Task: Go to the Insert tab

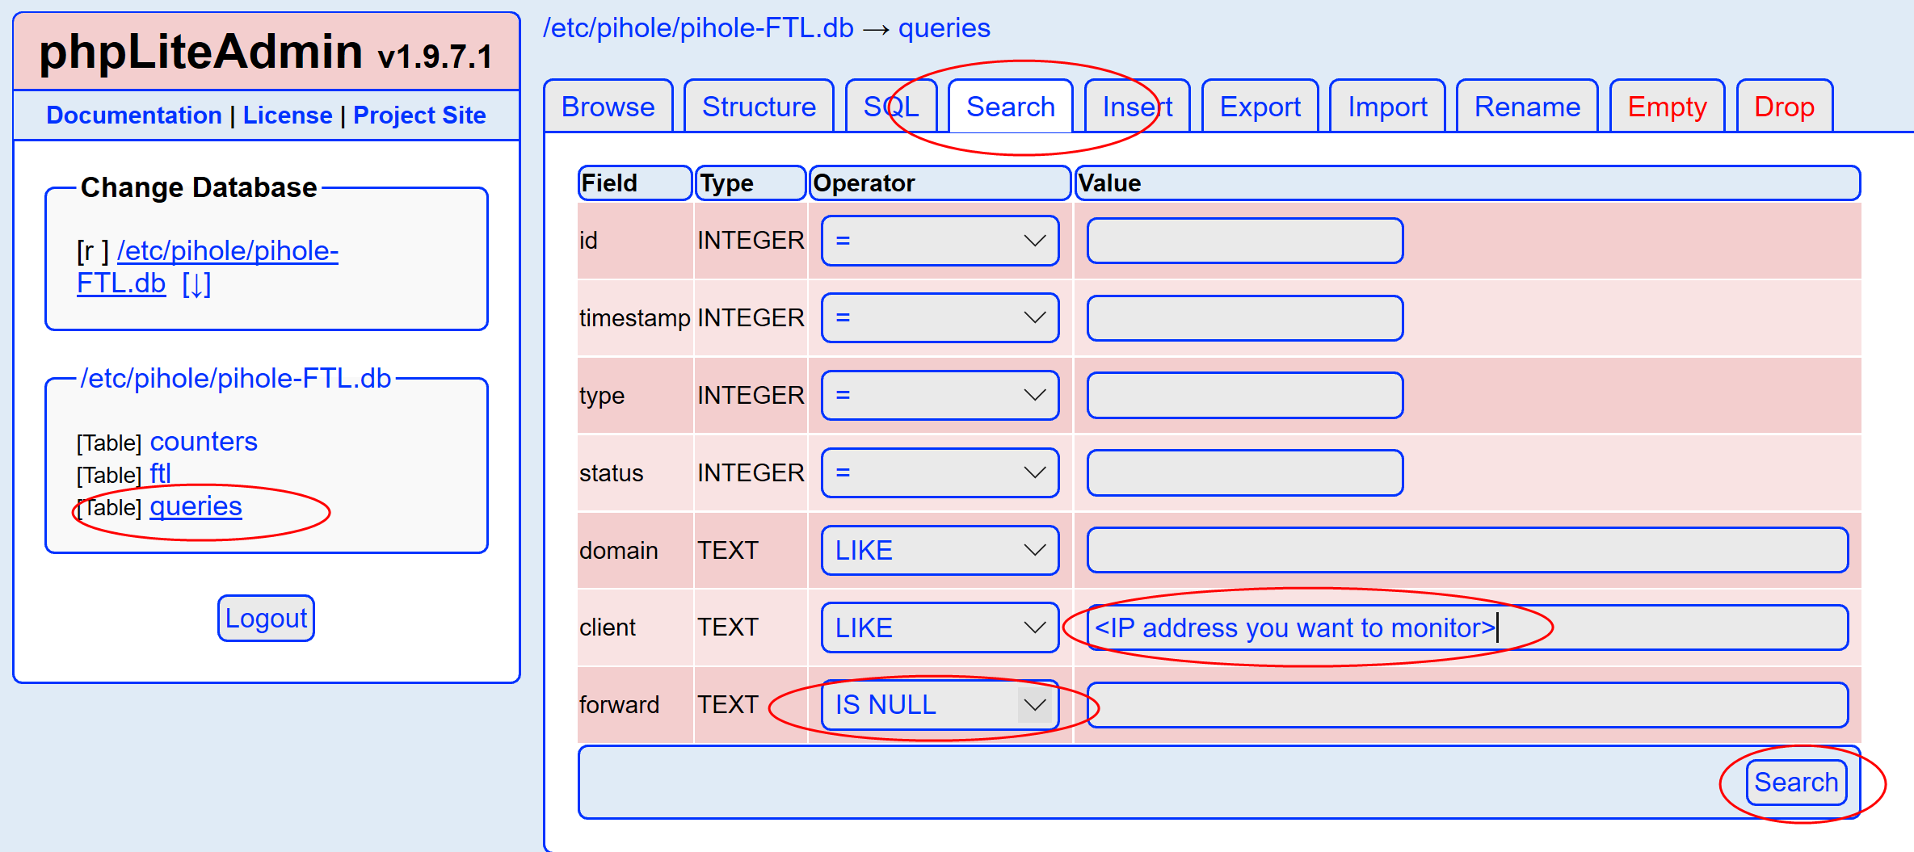Action: pos(1137,107)
